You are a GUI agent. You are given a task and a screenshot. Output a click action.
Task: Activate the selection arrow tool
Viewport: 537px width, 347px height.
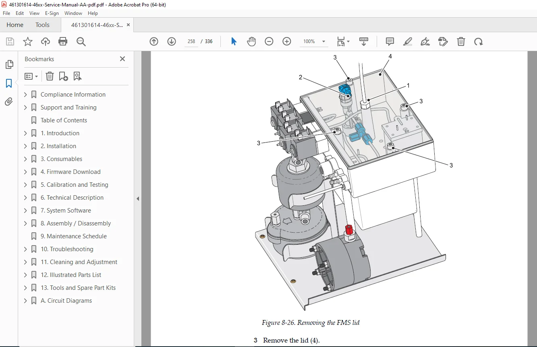234,41
